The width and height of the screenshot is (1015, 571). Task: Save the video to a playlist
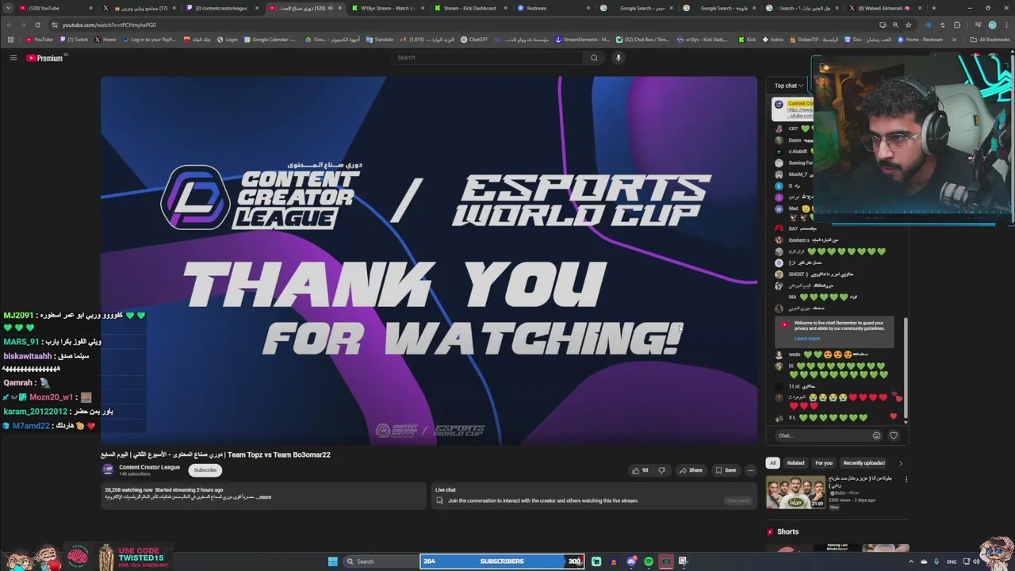click(x=726, y=470)
